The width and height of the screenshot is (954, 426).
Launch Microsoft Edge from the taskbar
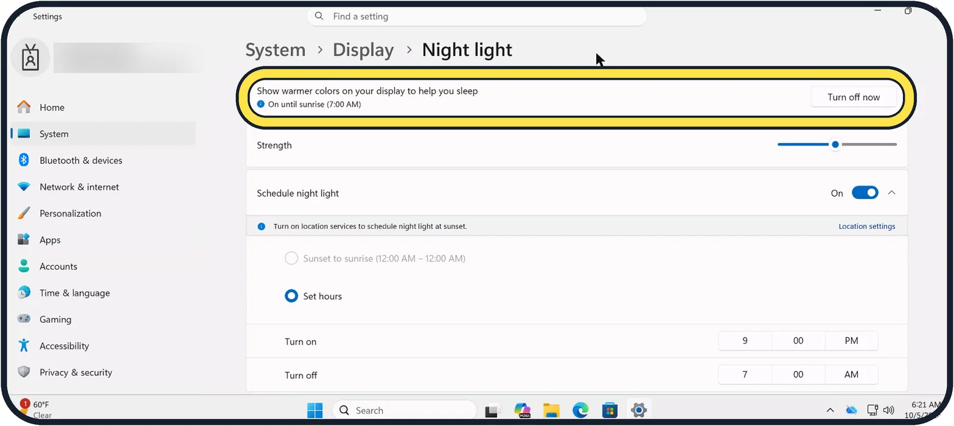click(580, 410)
